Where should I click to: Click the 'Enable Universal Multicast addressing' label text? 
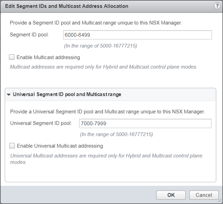60,146
